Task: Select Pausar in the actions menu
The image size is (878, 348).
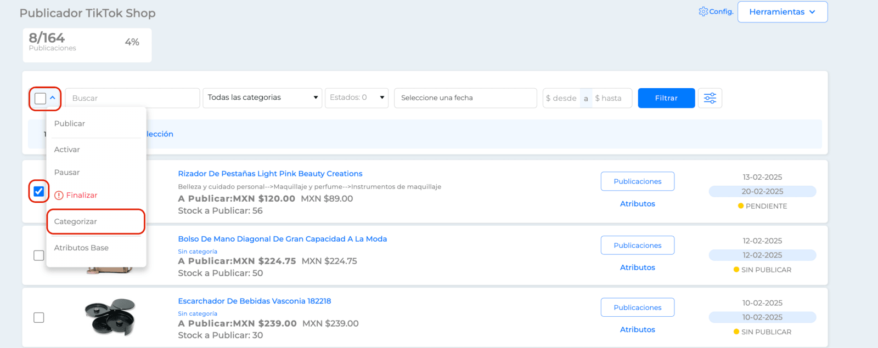Action: (x=67, y=173)
